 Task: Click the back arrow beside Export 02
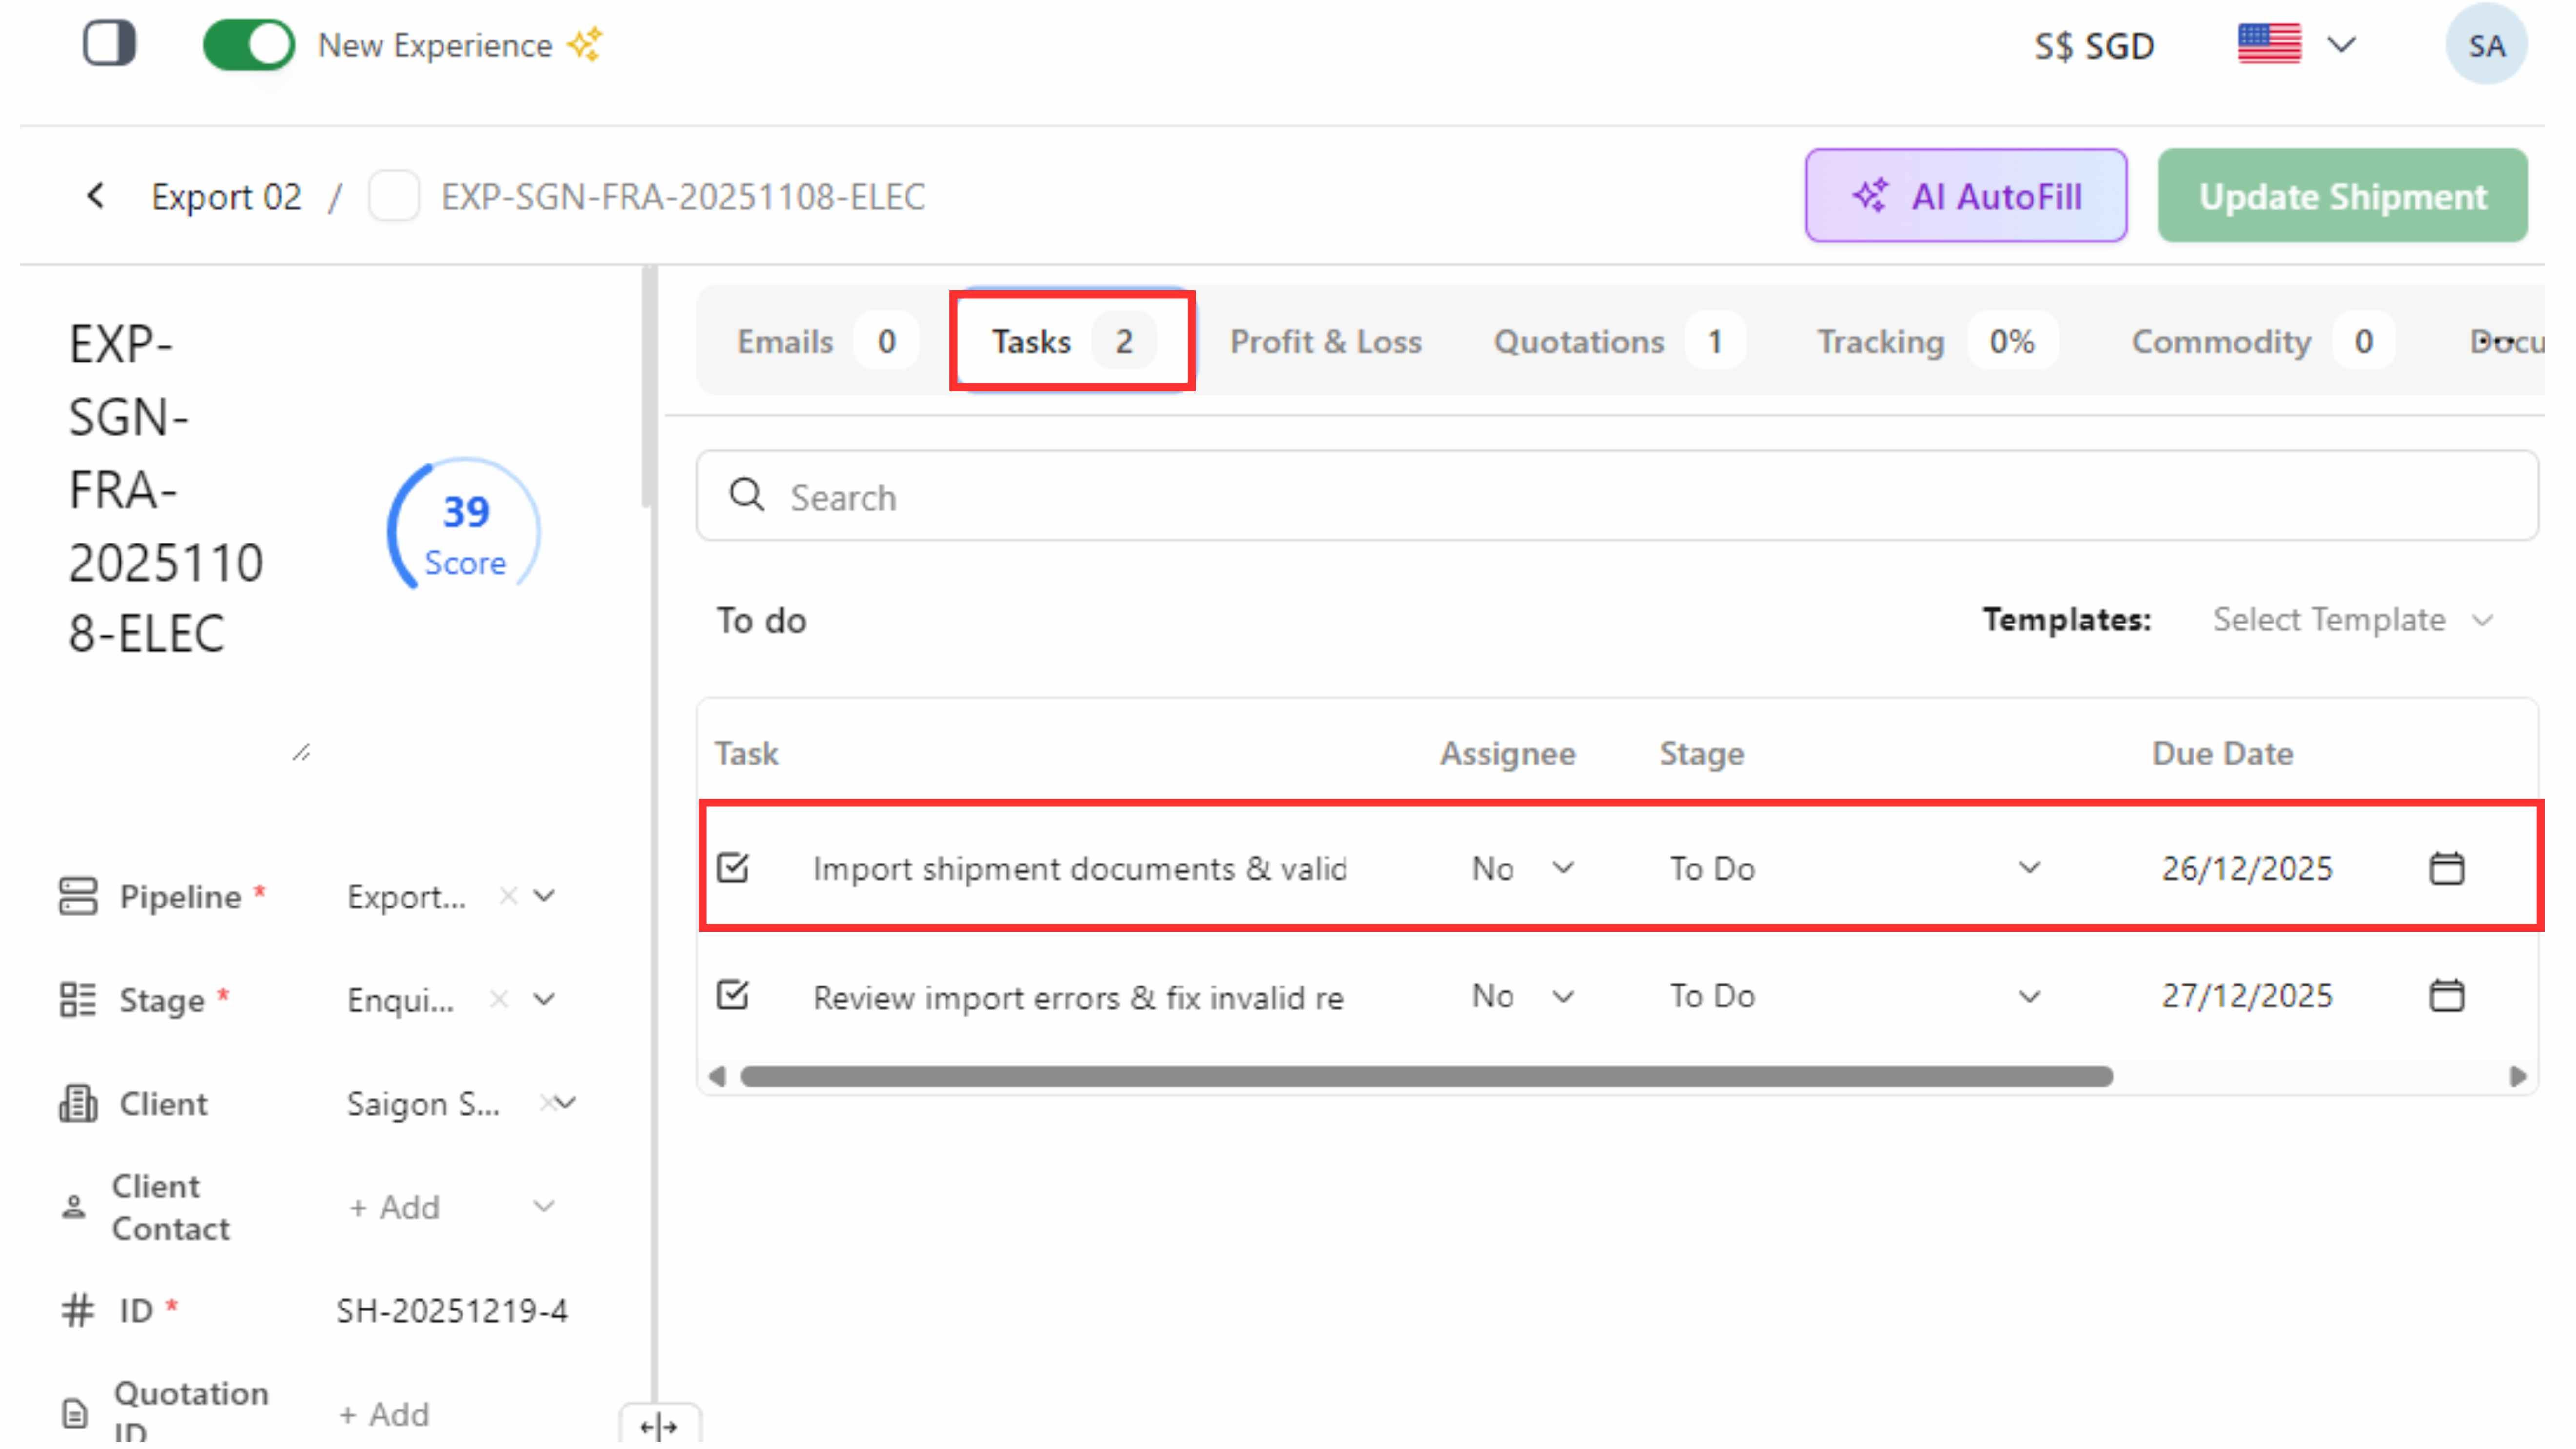[x=96, y=196]
